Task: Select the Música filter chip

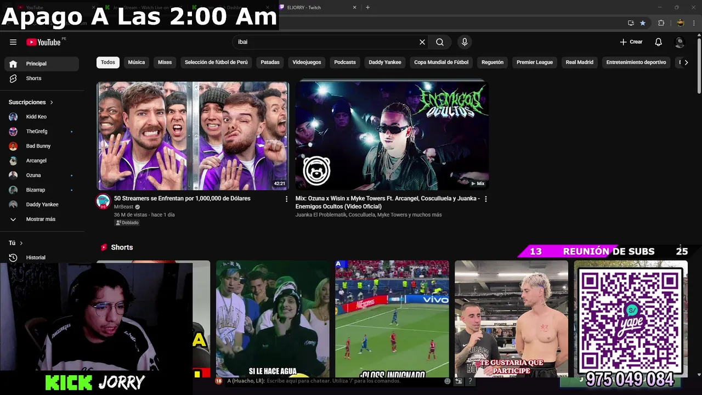Action: pyautogui.click(x=137, y=63)
